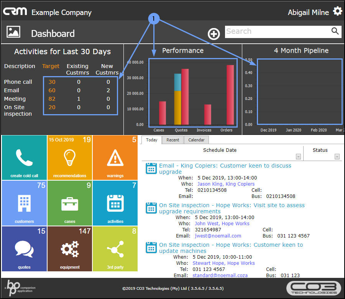Click the Example Company name
Image resolution: width=345 pixels, height=299 pixels.
pyautogui.click(x=61, y=12)
